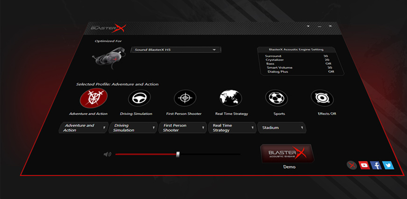Open the Facebook social link icon
Viewport: 407px width, 199px height.
[376, 165]
